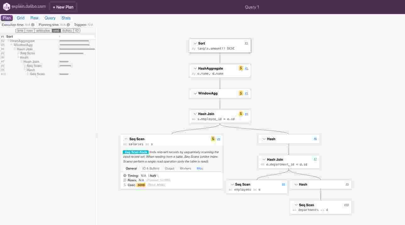Click the info icon beside Execution time

pos(33,25)
